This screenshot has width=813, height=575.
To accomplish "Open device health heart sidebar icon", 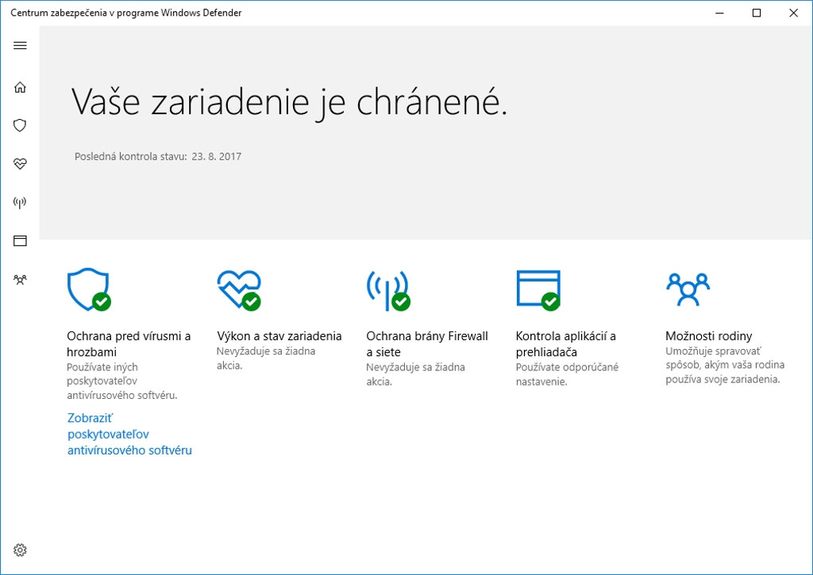I will tap(20, 164).
